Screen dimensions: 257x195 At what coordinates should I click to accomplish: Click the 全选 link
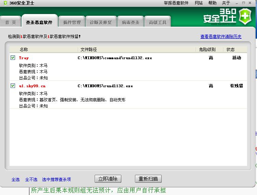point(16,179)
